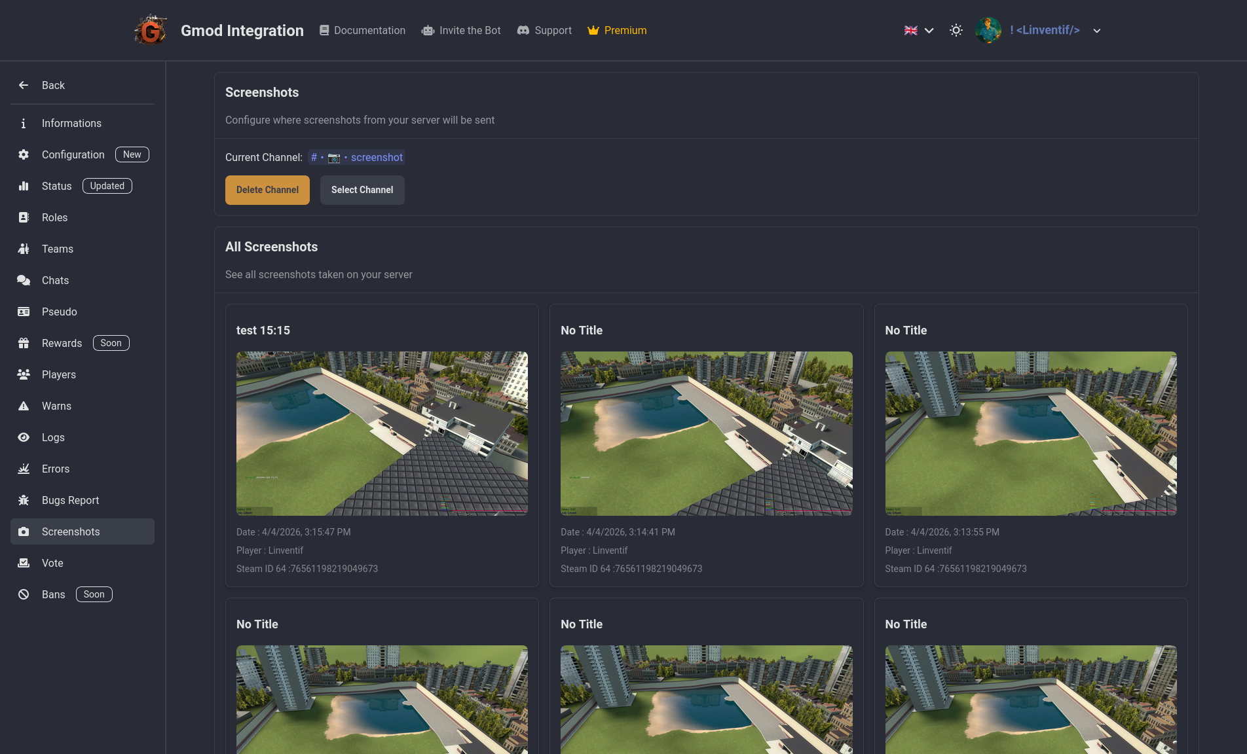1247x754 pixels.
Task: Click the user avatar picture
Action: point(988,30)
